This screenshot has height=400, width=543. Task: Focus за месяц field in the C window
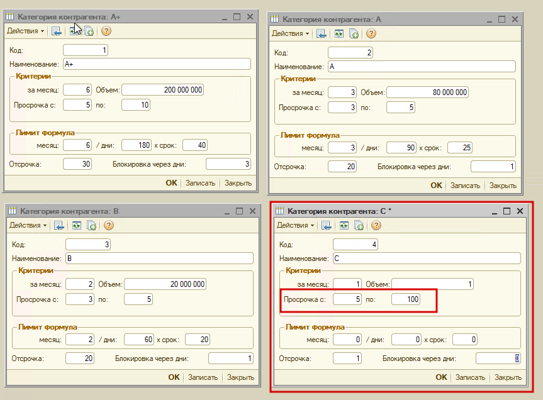pyautogui.click(x=347, y=284)
